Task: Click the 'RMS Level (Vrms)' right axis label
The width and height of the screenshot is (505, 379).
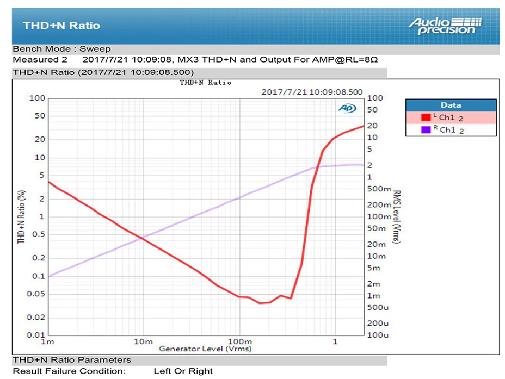Action: [x=397, y=216]
